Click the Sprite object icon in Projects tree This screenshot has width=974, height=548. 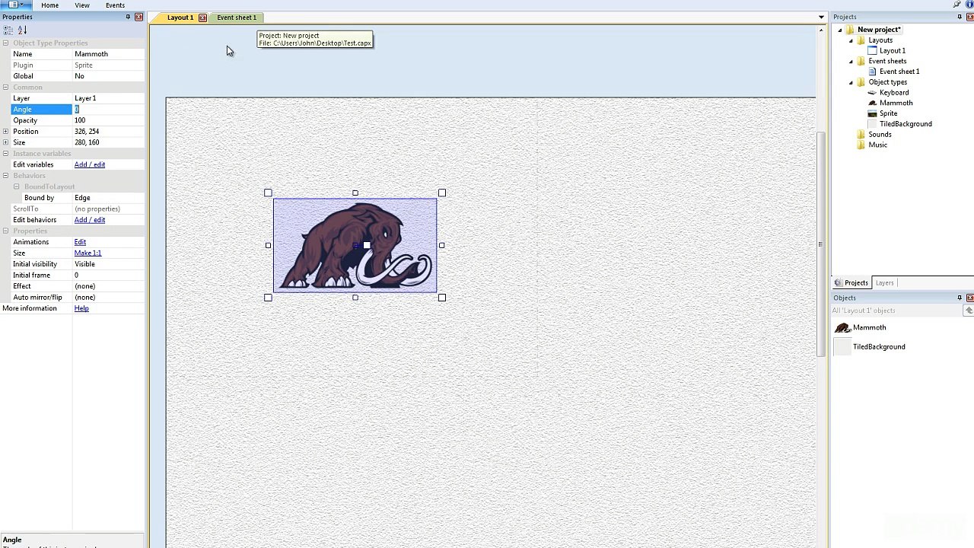(x=872, y=113)
